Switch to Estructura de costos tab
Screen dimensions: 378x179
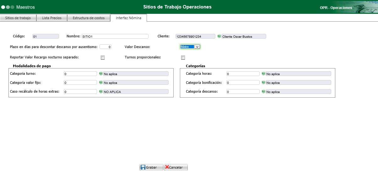[x=89, y=18]
